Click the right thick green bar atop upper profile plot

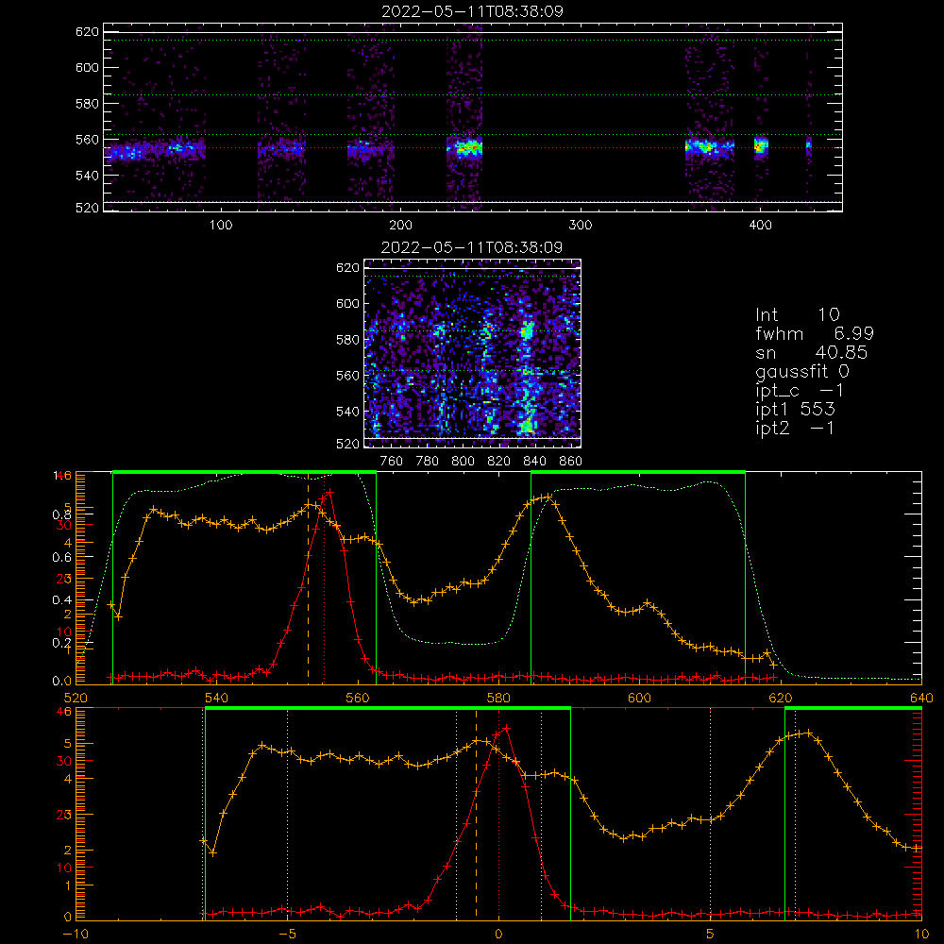coord(638,472)
